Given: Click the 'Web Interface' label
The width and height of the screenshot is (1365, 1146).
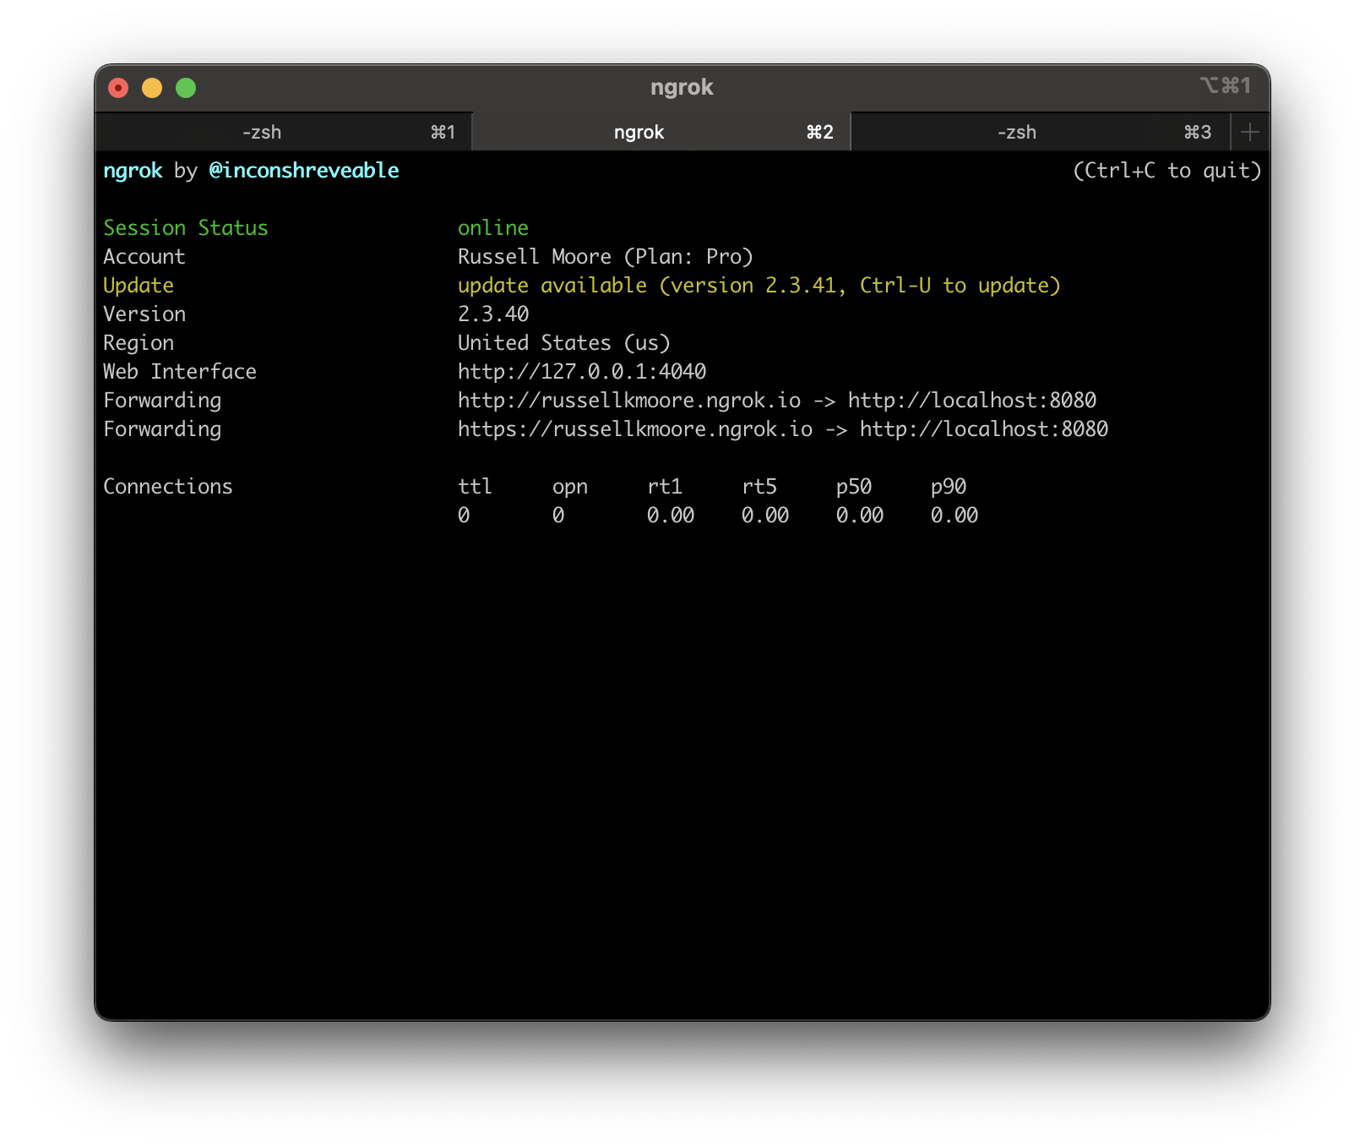Looking at the screenshot, I should click(180, 372).
